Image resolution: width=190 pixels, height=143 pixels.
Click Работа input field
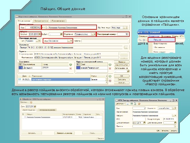(x=105, y=41)
